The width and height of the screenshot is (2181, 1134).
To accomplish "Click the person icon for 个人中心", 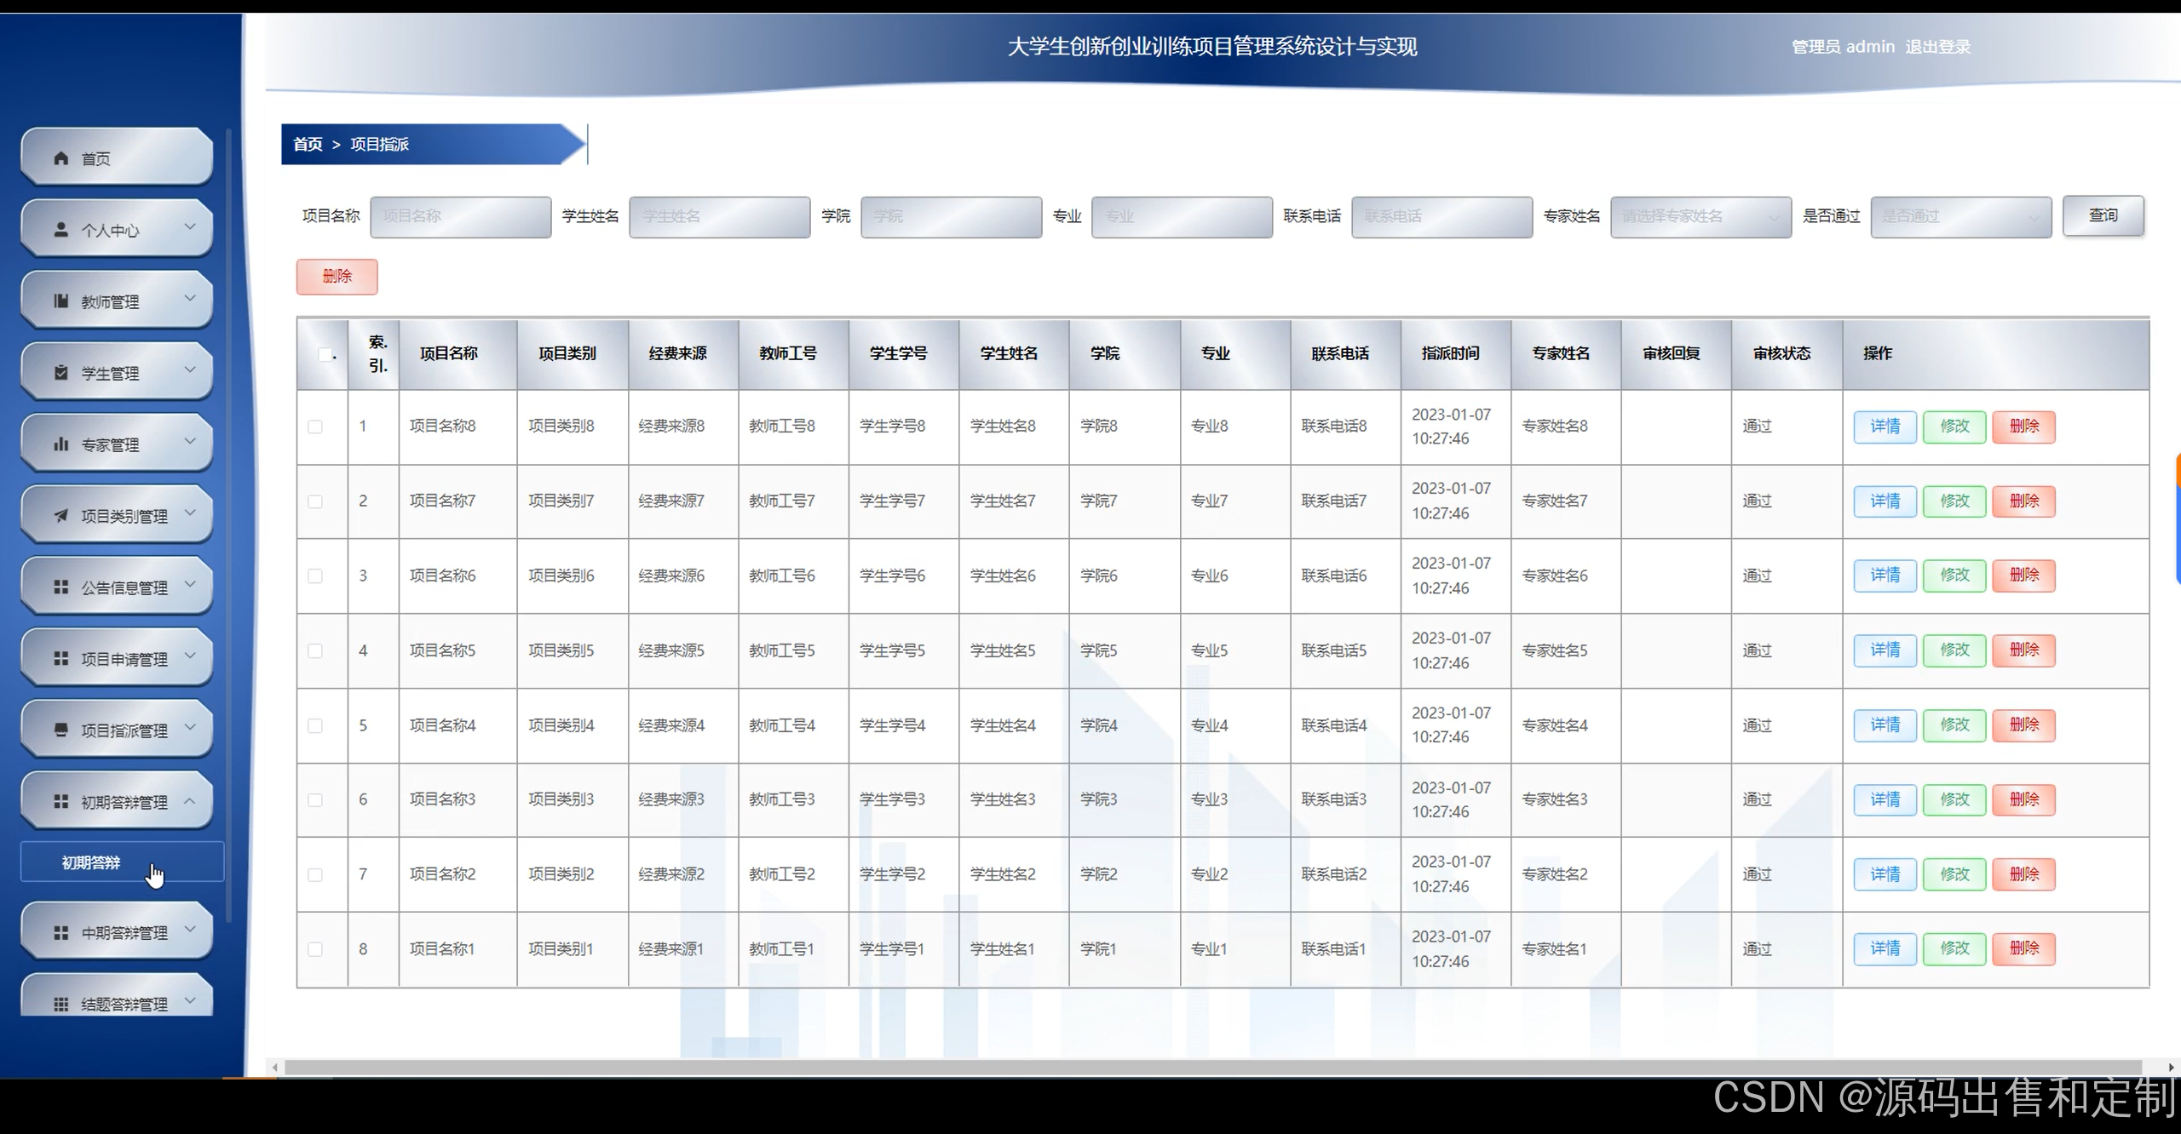I will click(x=60, y=230).
